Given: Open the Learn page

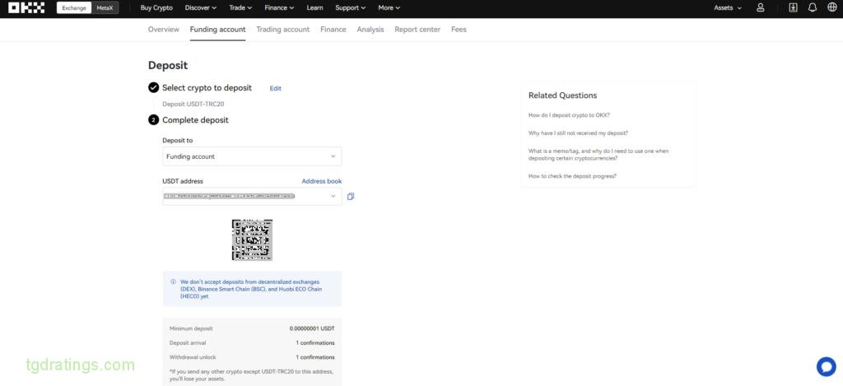Looking at the screenshot, I should (314, 8).
